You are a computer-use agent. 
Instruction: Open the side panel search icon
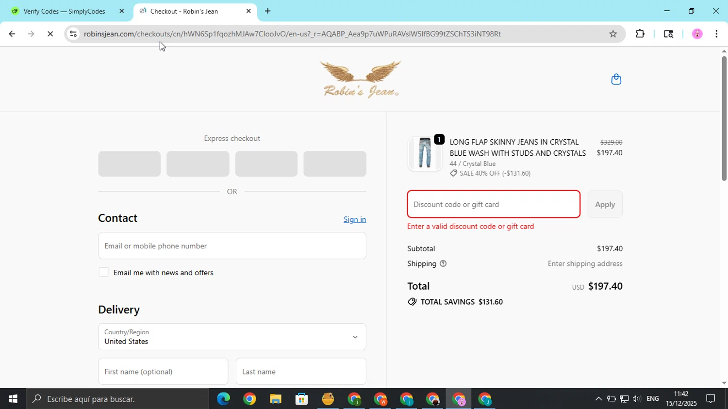(668, 34)
